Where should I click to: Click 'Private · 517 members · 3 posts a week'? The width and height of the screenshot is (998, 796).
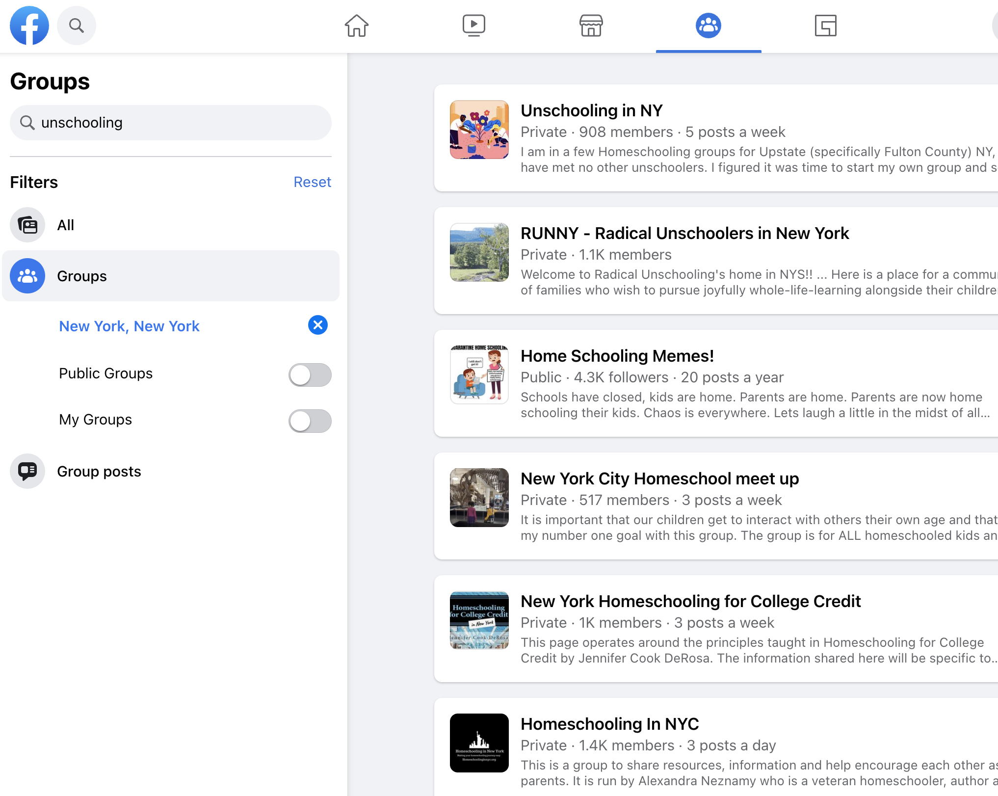pos(651,500)
